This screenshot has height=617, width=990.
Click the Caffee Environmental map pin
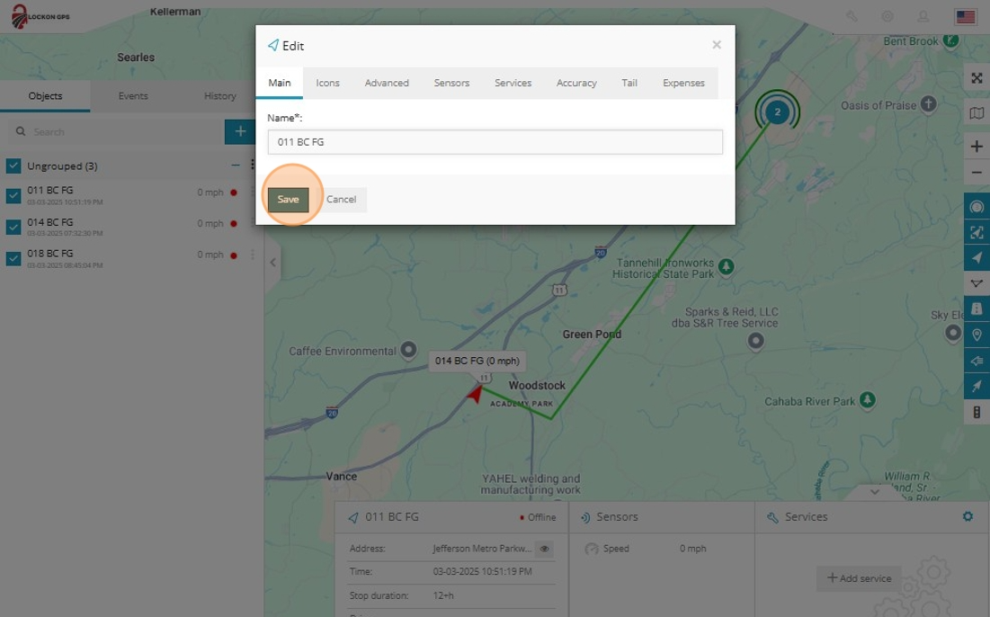tap(408, 349)
